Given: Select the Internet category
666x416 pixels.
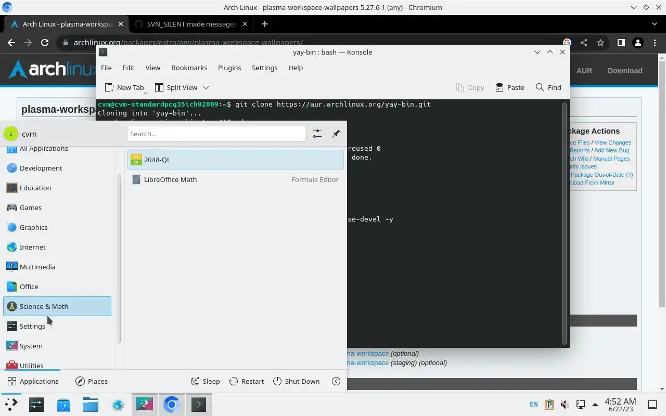Looking at the screenshot, I should pos(57,247).
